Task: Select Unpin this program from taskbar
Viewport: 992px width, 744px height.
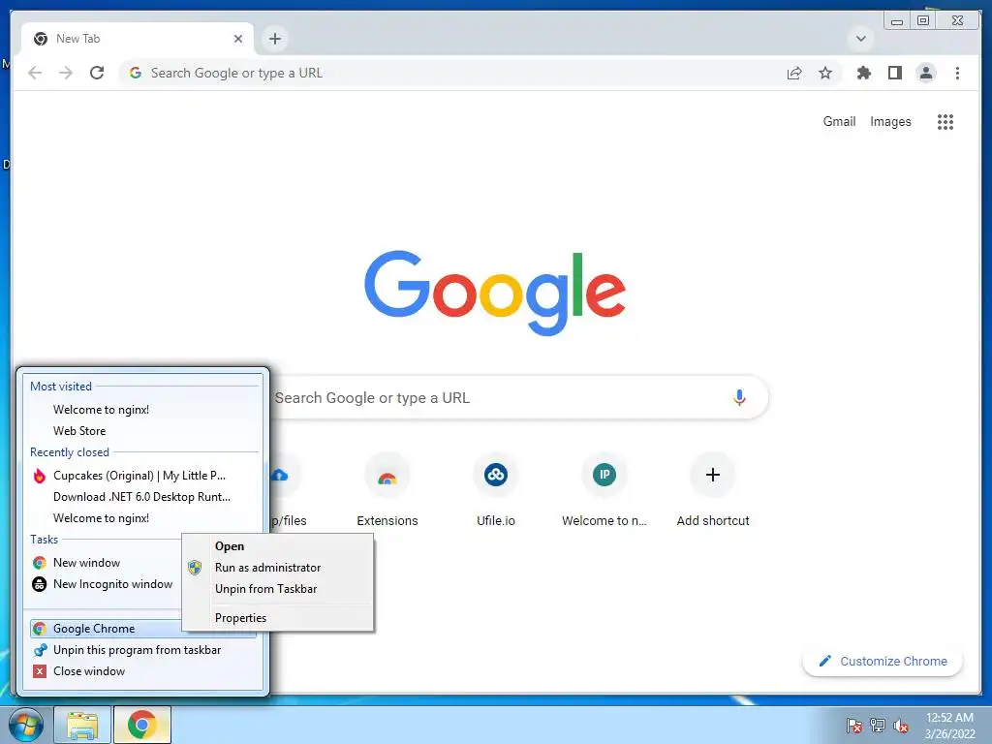Action: tap(143, 650)
